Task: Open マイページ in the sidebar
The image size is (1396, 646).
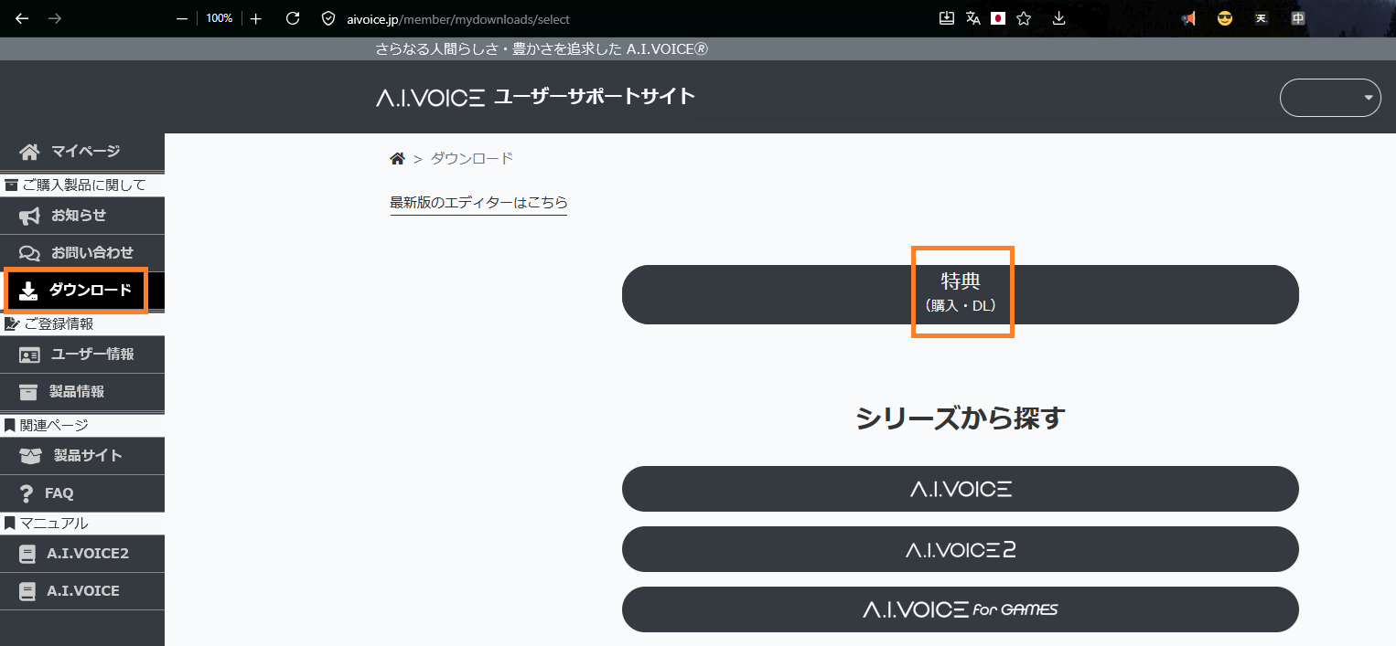Action: [x=82, y=152]
